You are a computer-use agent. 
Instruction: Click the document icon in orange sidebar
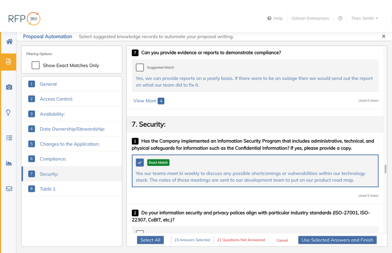9,62
